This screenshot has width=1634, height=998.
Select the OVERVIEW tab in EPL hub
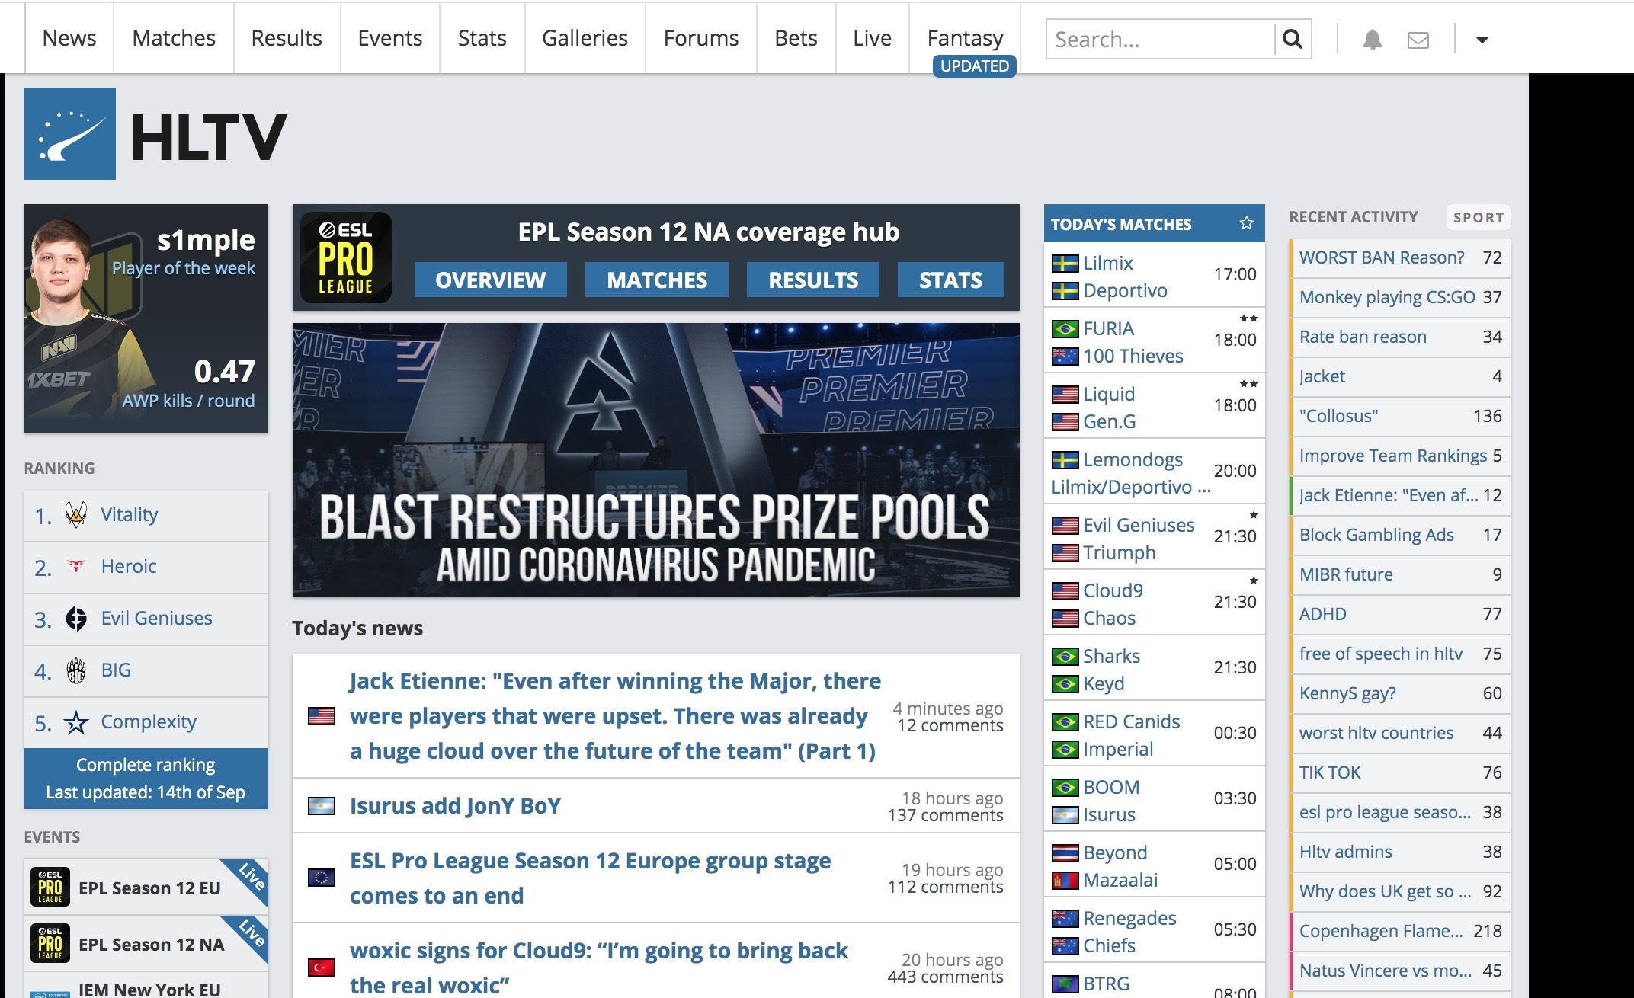tap(490, 280)
